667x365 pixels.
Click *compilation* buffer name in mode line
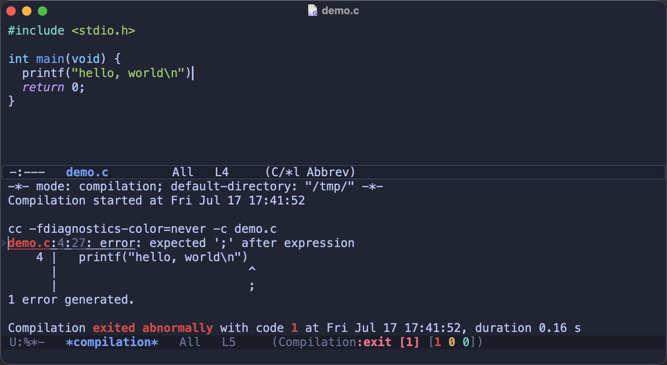(x=112, y=342)
